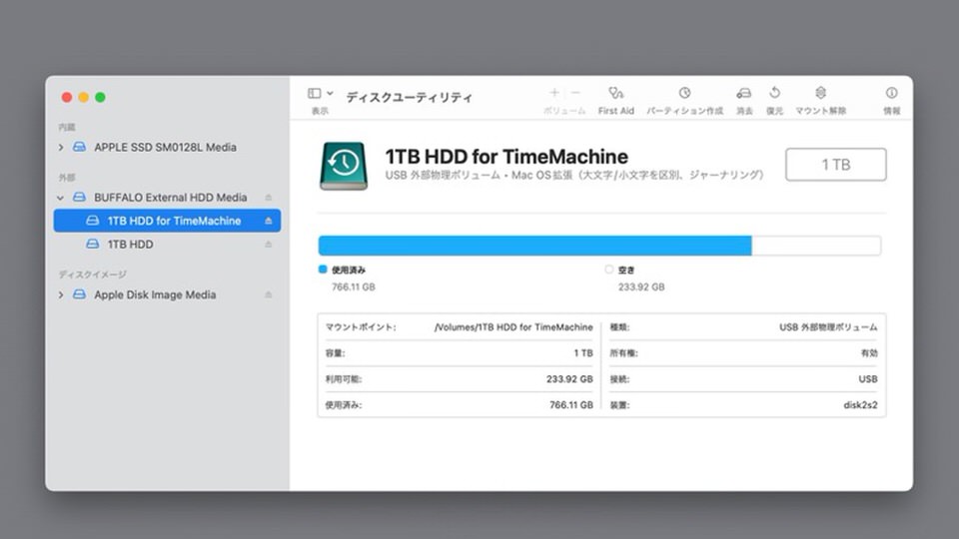Select the 1TB HDD volume in sidebar
Image resolution: width=959 pixels, height=539 pixels.
coord(130,244)
